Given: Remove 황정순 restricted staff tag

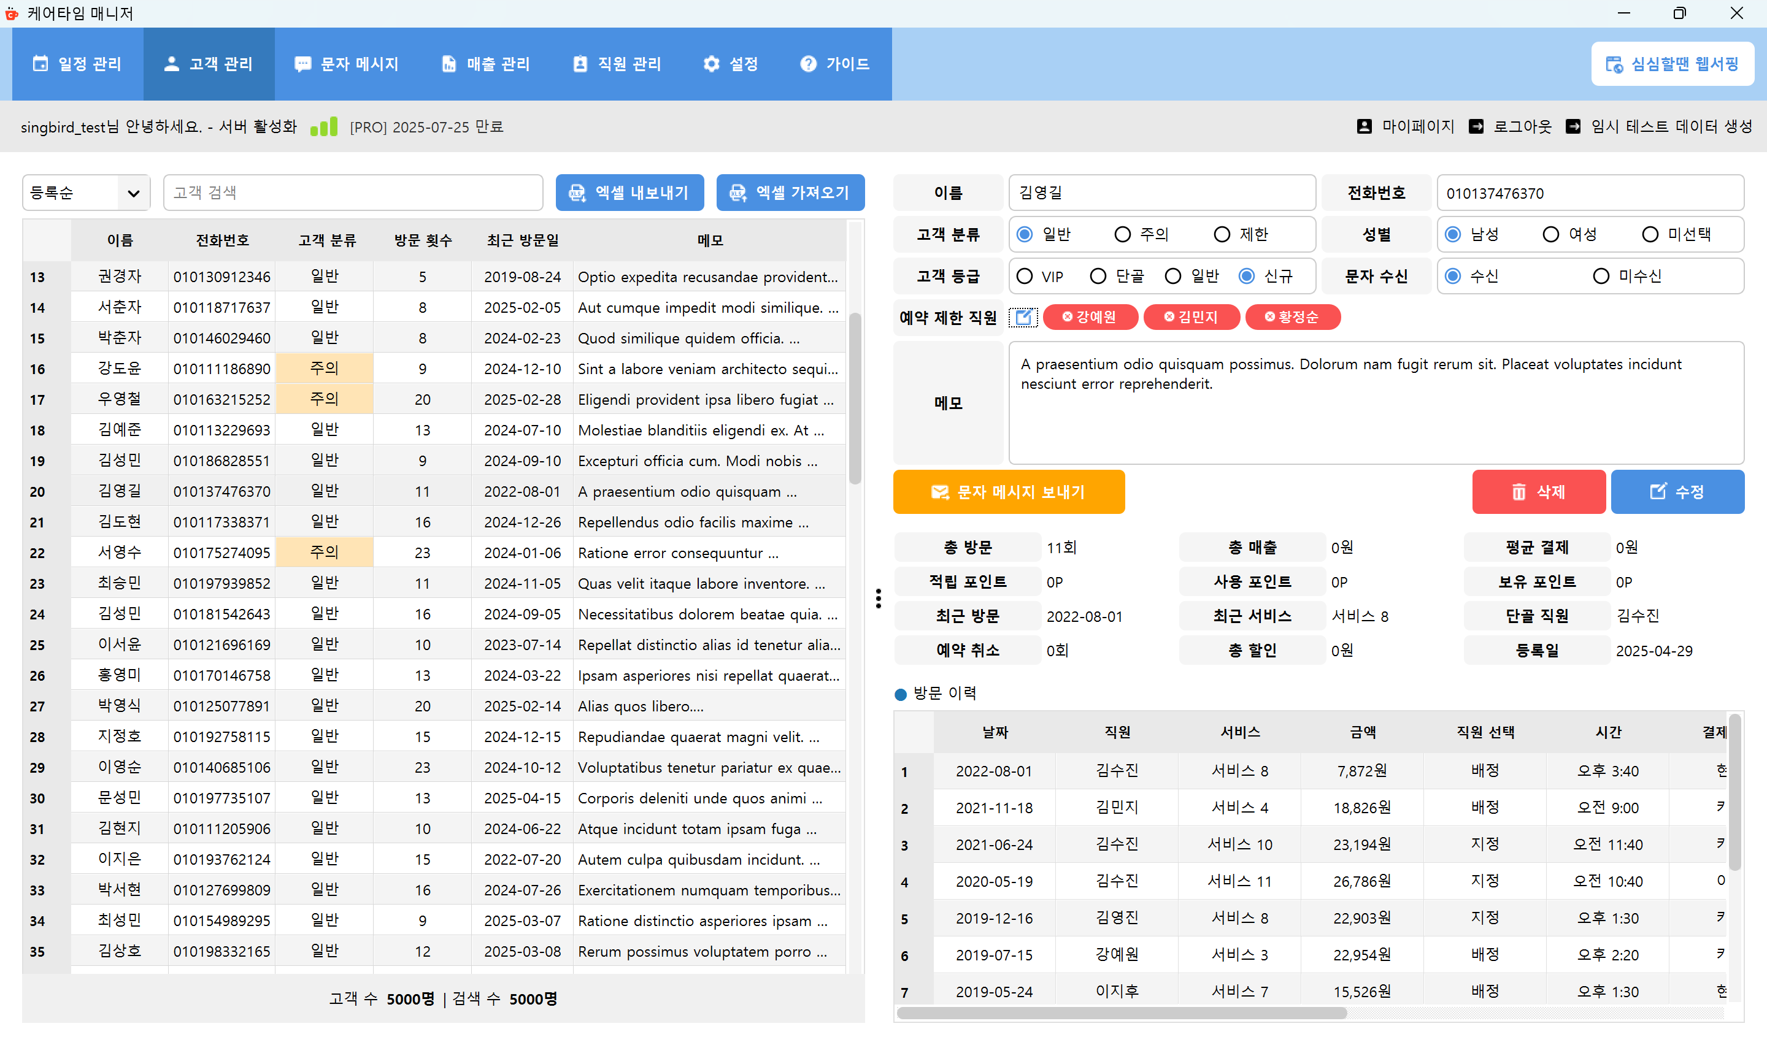Looking at the screenshot, I should coord(1269,318).
